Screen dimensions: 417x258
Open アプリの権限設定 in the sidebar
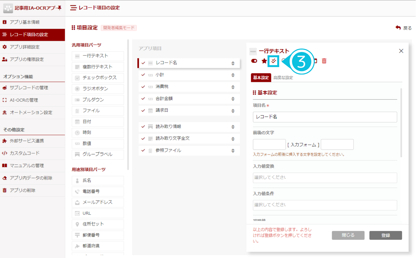point(32,59)
